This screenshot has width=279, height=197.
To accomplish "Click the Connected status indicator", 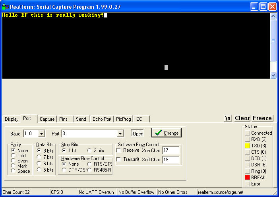I will (x=247, y=133).
